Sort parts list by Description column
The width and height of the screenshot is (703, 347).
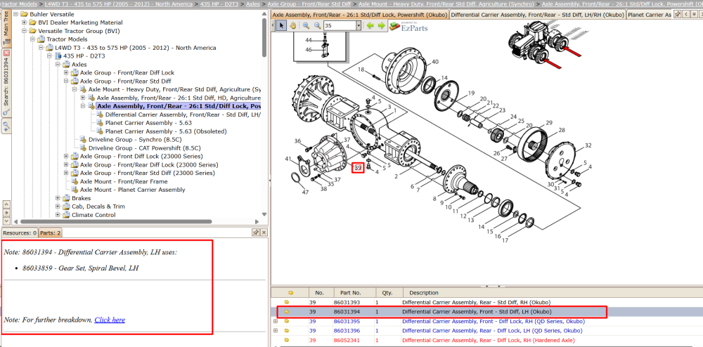(552, 293)
